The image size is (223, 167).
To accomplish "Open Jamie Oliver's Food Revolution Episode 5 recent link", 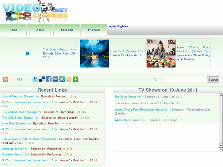I will coord(50,141).
